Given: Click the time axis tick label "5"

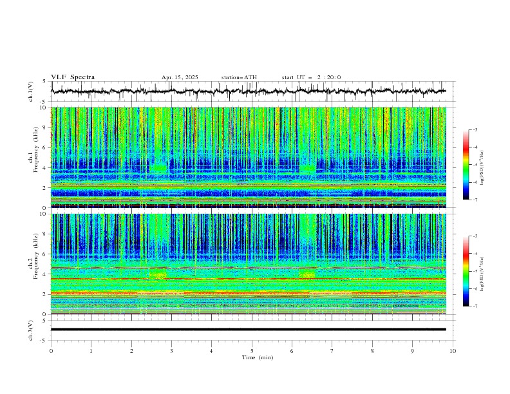Looking at the screenshot, I should point(252,351).
